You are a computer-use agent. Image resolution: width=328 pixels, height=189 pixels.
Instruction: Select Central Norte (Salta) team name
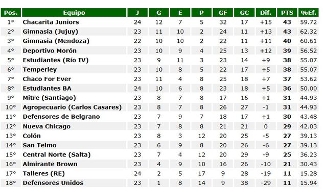57,154
